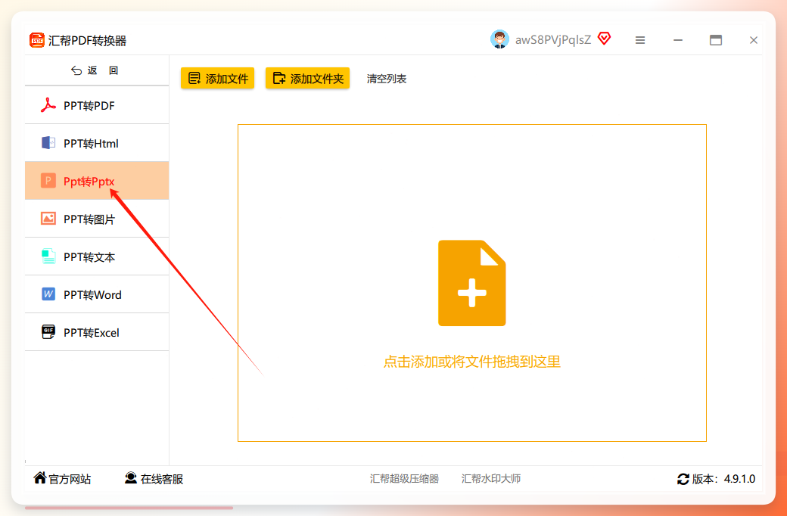Viewport: 787px width, 516px height.
Task: Click the 点击添加或将文件拖拽到这里 drop zone text
Action: (471, 362)
